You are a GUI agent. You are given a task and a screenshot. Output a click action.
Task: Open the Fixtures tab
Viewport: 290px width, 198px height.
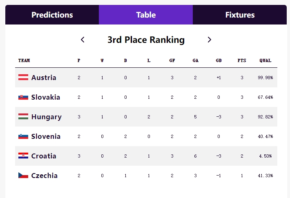[240, 15]
